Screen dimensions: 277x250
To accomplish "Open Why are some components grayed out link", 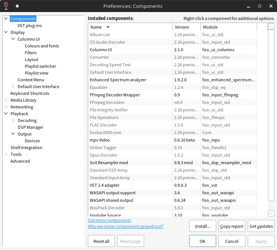I will (125, 226).
